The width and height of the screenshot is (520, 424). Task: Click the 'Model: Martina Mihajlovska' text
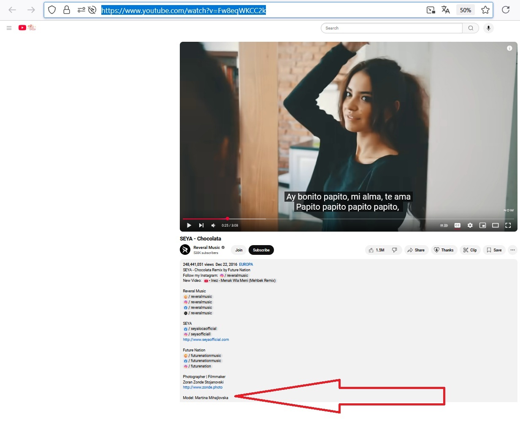206,398
